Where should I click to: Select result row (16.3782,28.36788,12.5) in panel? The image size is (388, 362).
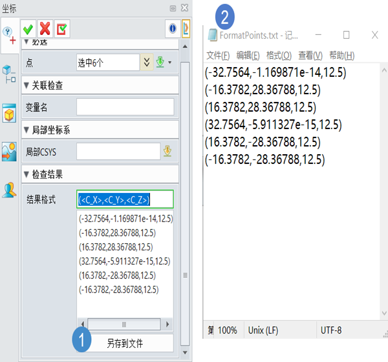click(116, 247)
